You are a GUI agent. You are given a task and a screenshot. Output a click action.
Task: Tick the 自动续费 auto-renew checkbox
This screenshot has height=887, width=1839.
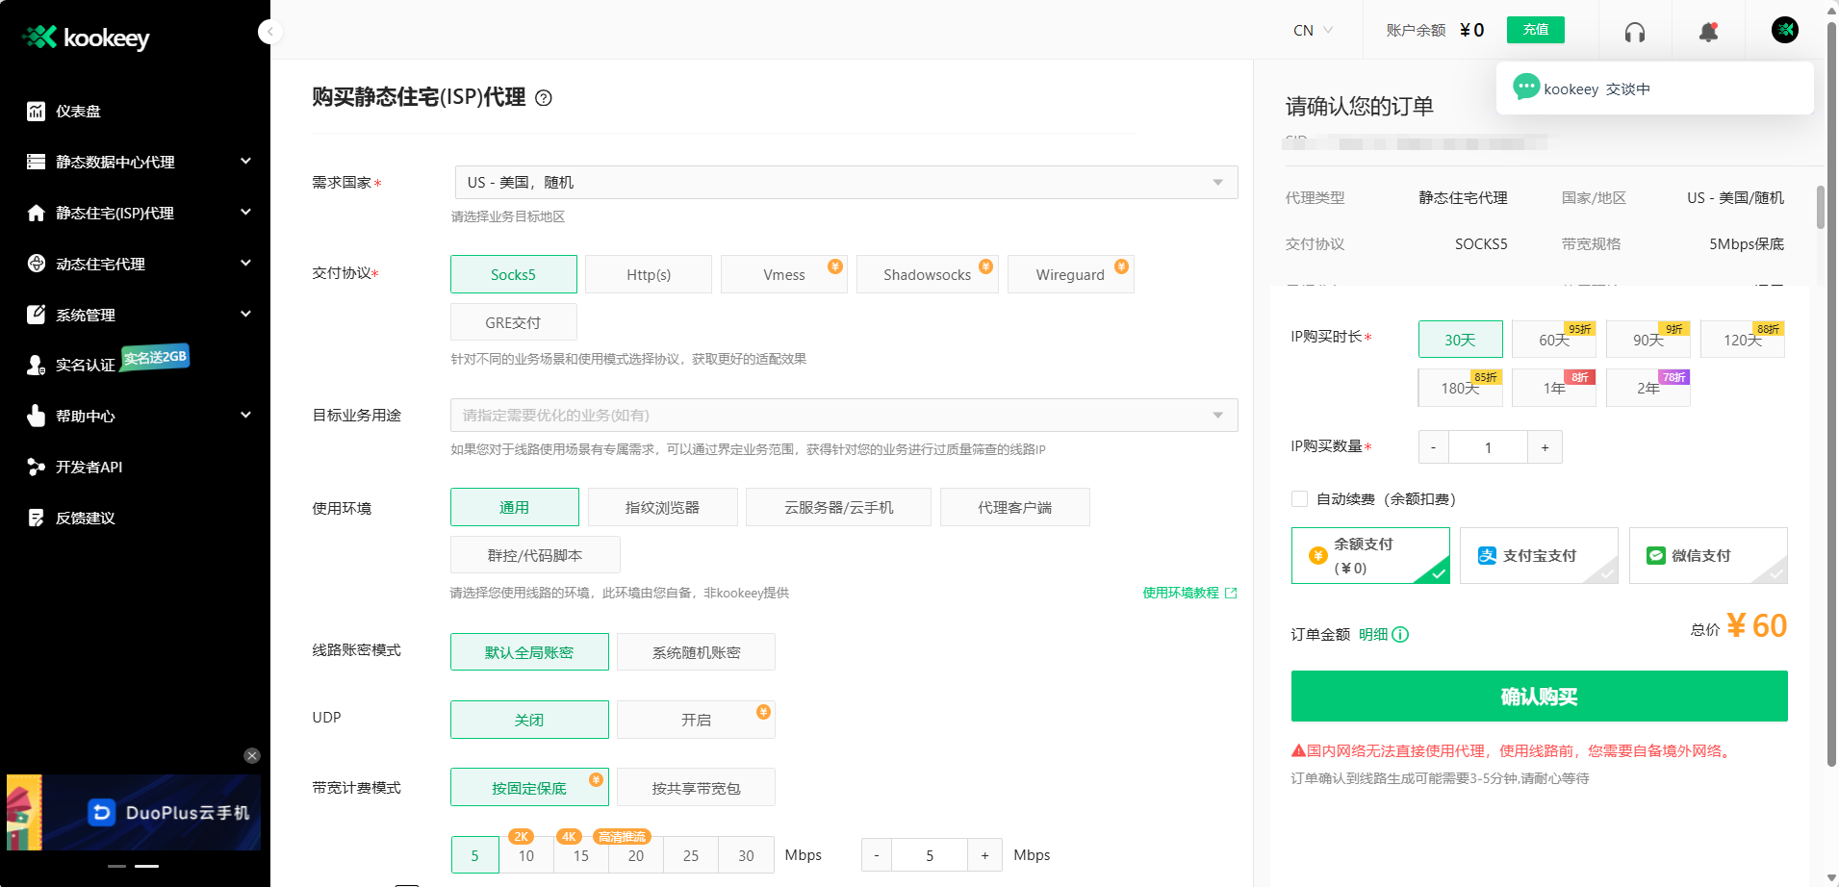[1299, 499]
